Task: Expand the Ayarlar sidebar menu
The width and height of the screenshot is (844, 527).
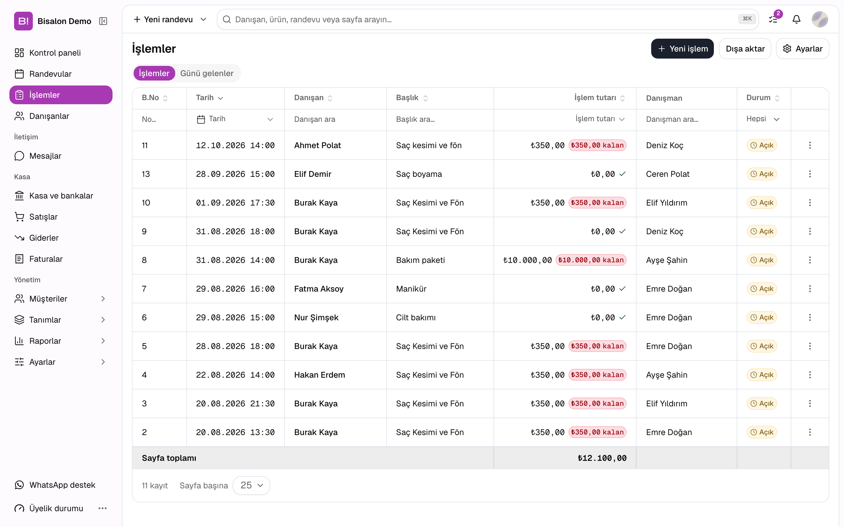Action: coord(61,362)
